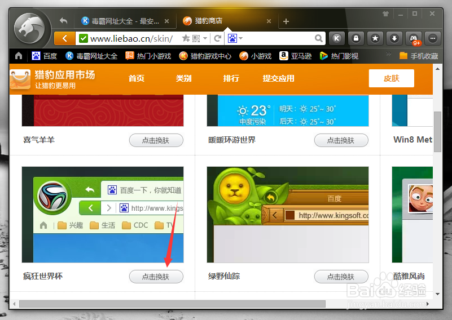Apply 暖暖环游世界 skin via 点击换肤

coord(341,140)
